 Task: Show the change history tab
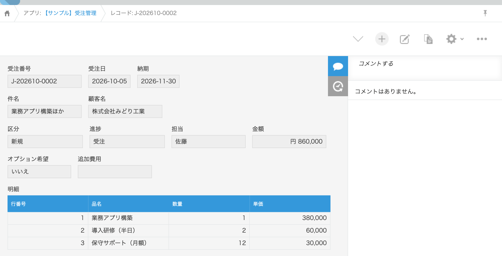pos(338,86)
